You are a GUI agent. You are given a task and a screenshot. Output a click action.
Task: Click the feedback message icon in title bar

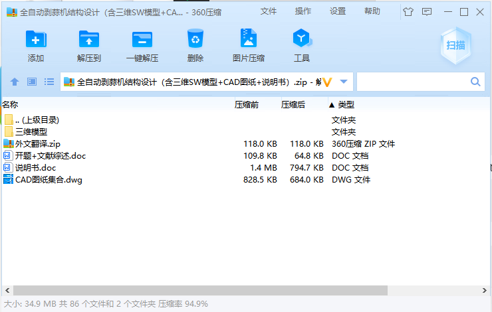(x=427, y=12)
